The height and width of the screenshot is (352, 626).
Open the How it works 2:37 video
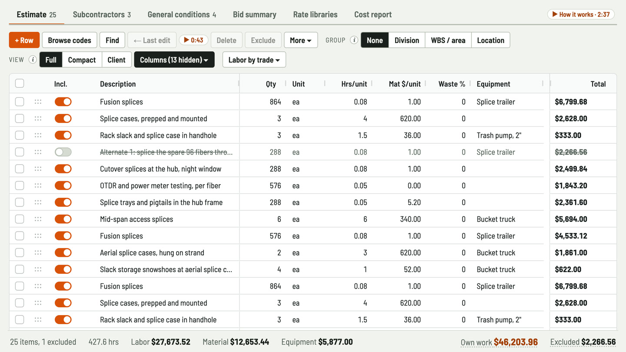(581, 14)
